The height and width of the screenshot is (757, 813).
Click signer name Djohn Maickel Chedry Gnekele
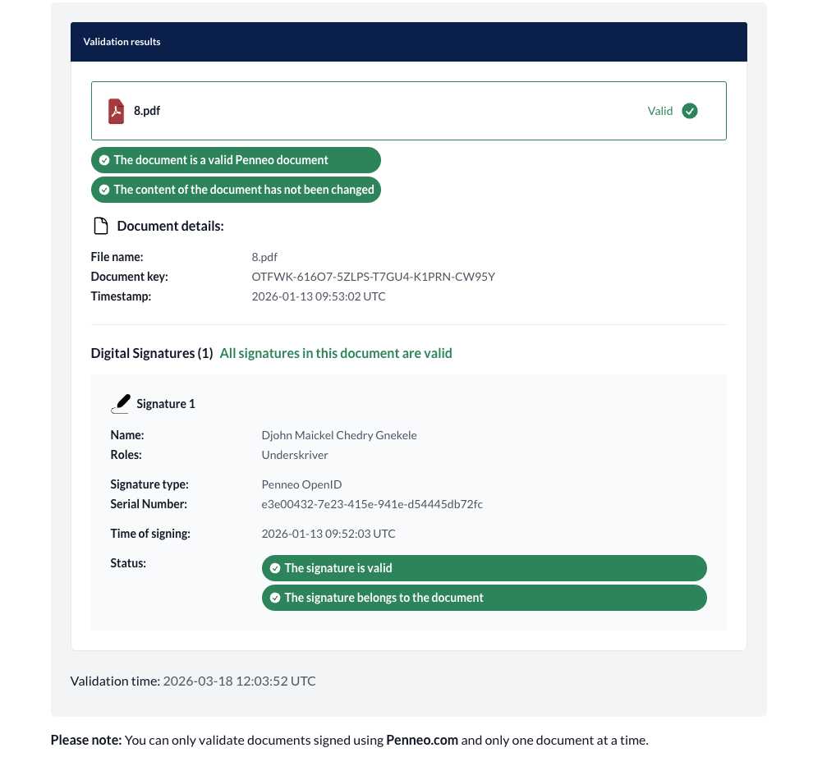point(339,435)
